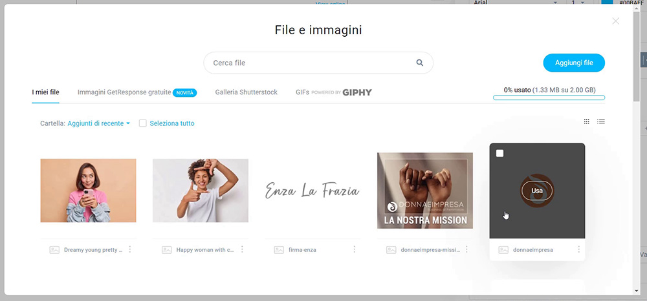
Task: Tick the checkbox on donnaeimpresa thumbnail
Action: [x=499, y=153]
